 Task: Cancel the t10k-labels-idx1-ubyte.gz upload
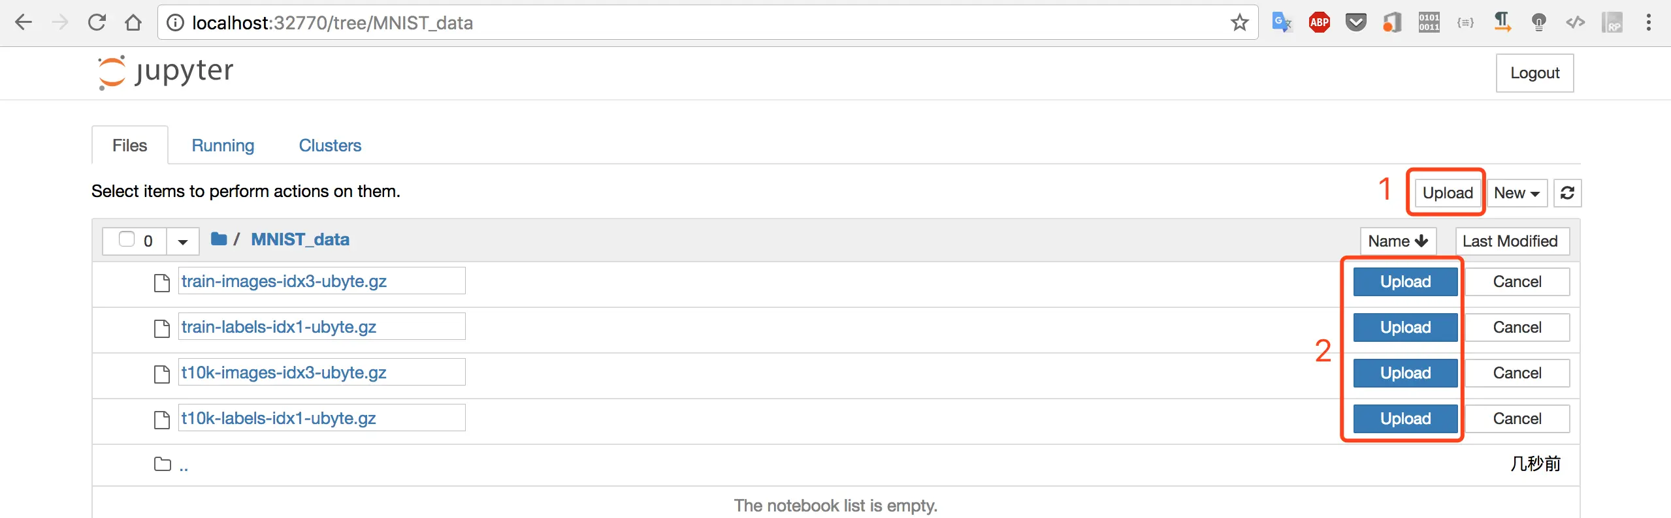tap(1517, 419)
